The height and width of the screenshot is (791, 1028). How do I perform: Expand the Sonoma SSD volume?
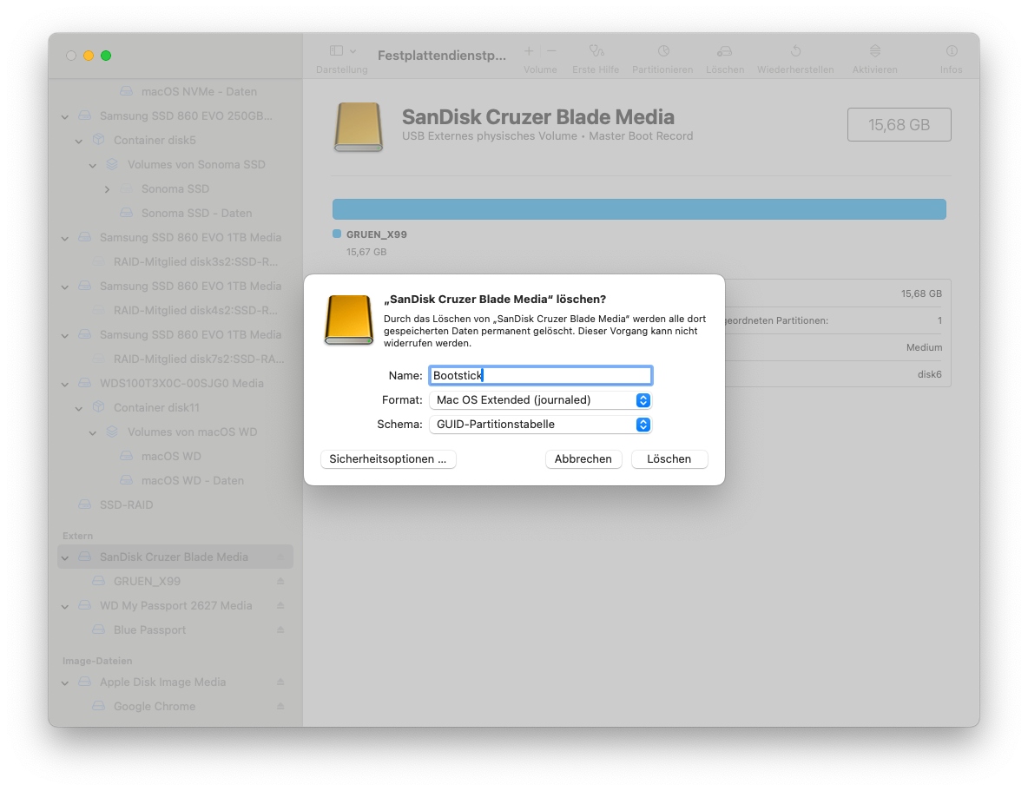(x=107, y=189)
